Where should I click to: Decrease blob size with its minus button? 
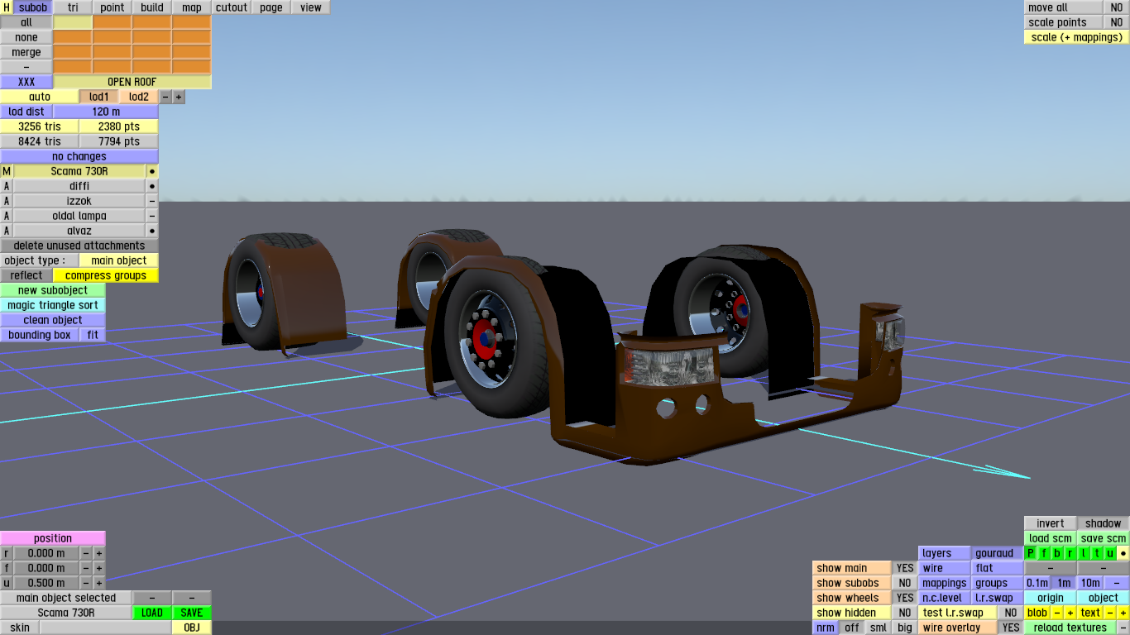tap(1057, 613)
